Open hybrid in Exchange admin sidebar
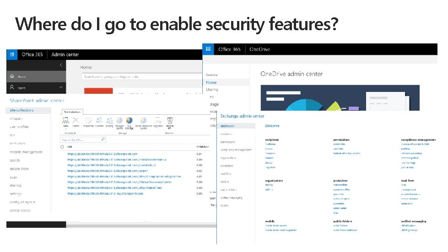448x252 pixels. (224, 205)
